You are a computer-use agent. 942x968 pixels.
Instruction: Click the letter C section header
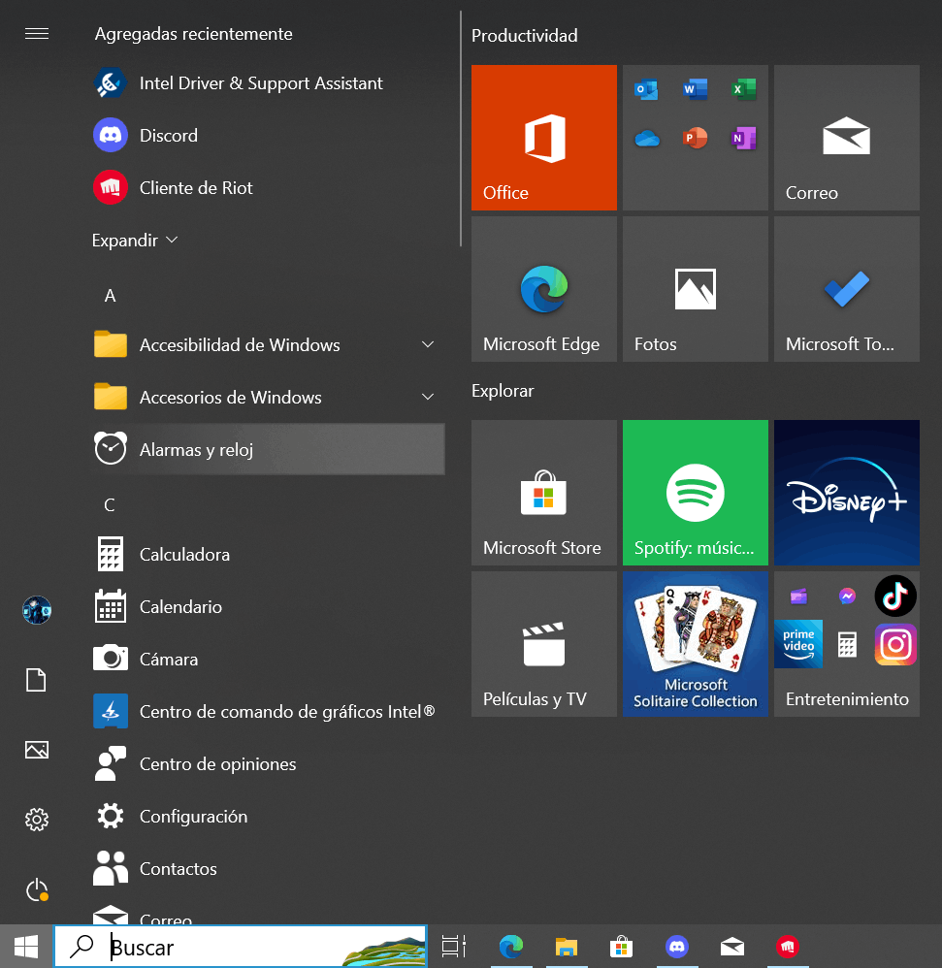click(110, 505)
